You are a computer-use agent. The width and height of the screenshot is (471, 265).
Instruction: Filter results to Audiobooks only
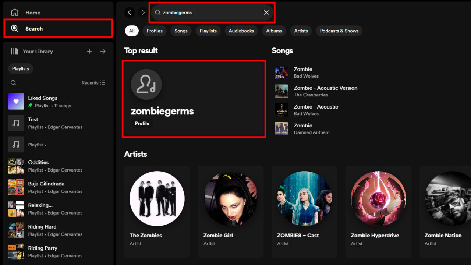tap(241, 31)
